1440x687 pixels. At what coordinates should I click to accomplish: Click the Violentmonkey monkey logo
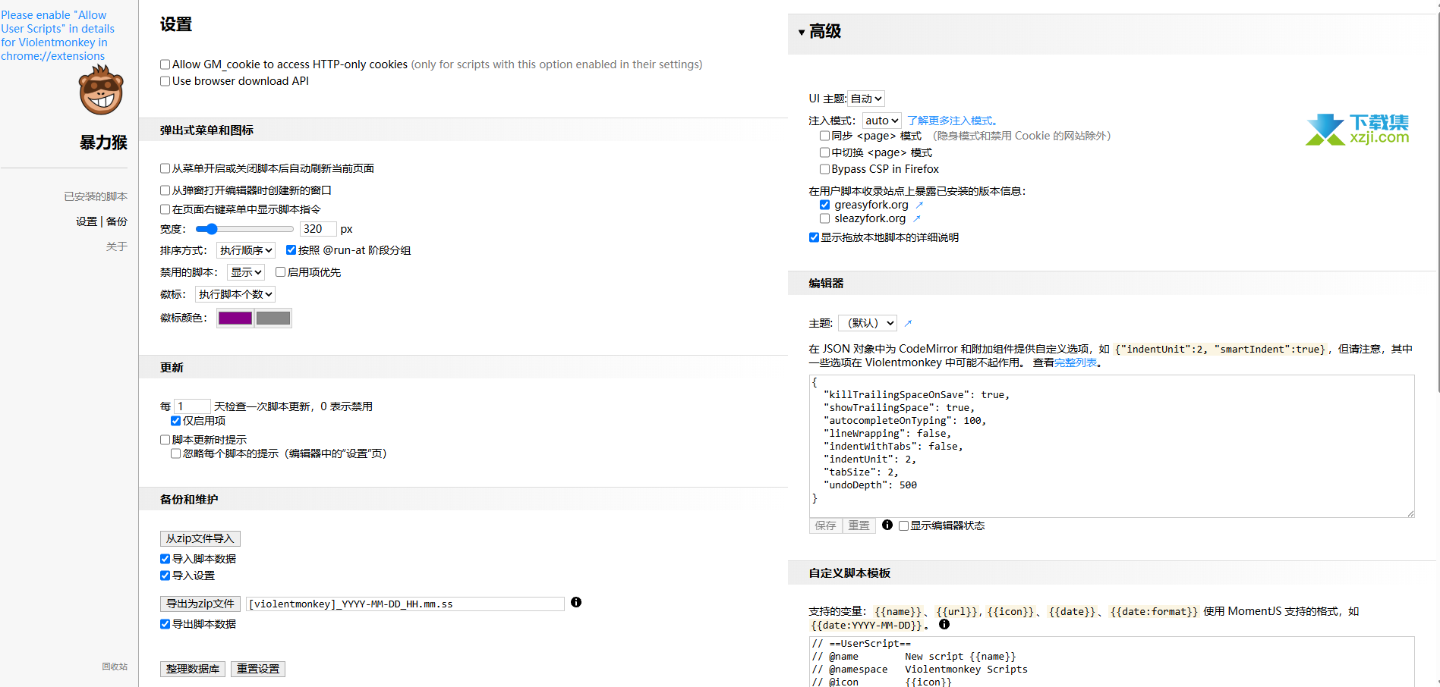click(x=101, y=90)
